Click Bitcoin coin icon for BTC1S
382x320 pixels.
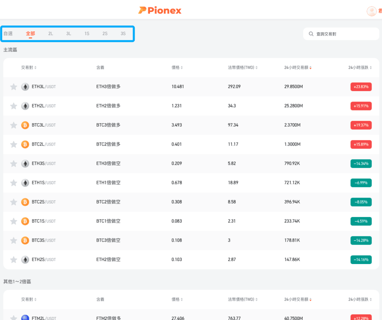(x=25, y=221)
